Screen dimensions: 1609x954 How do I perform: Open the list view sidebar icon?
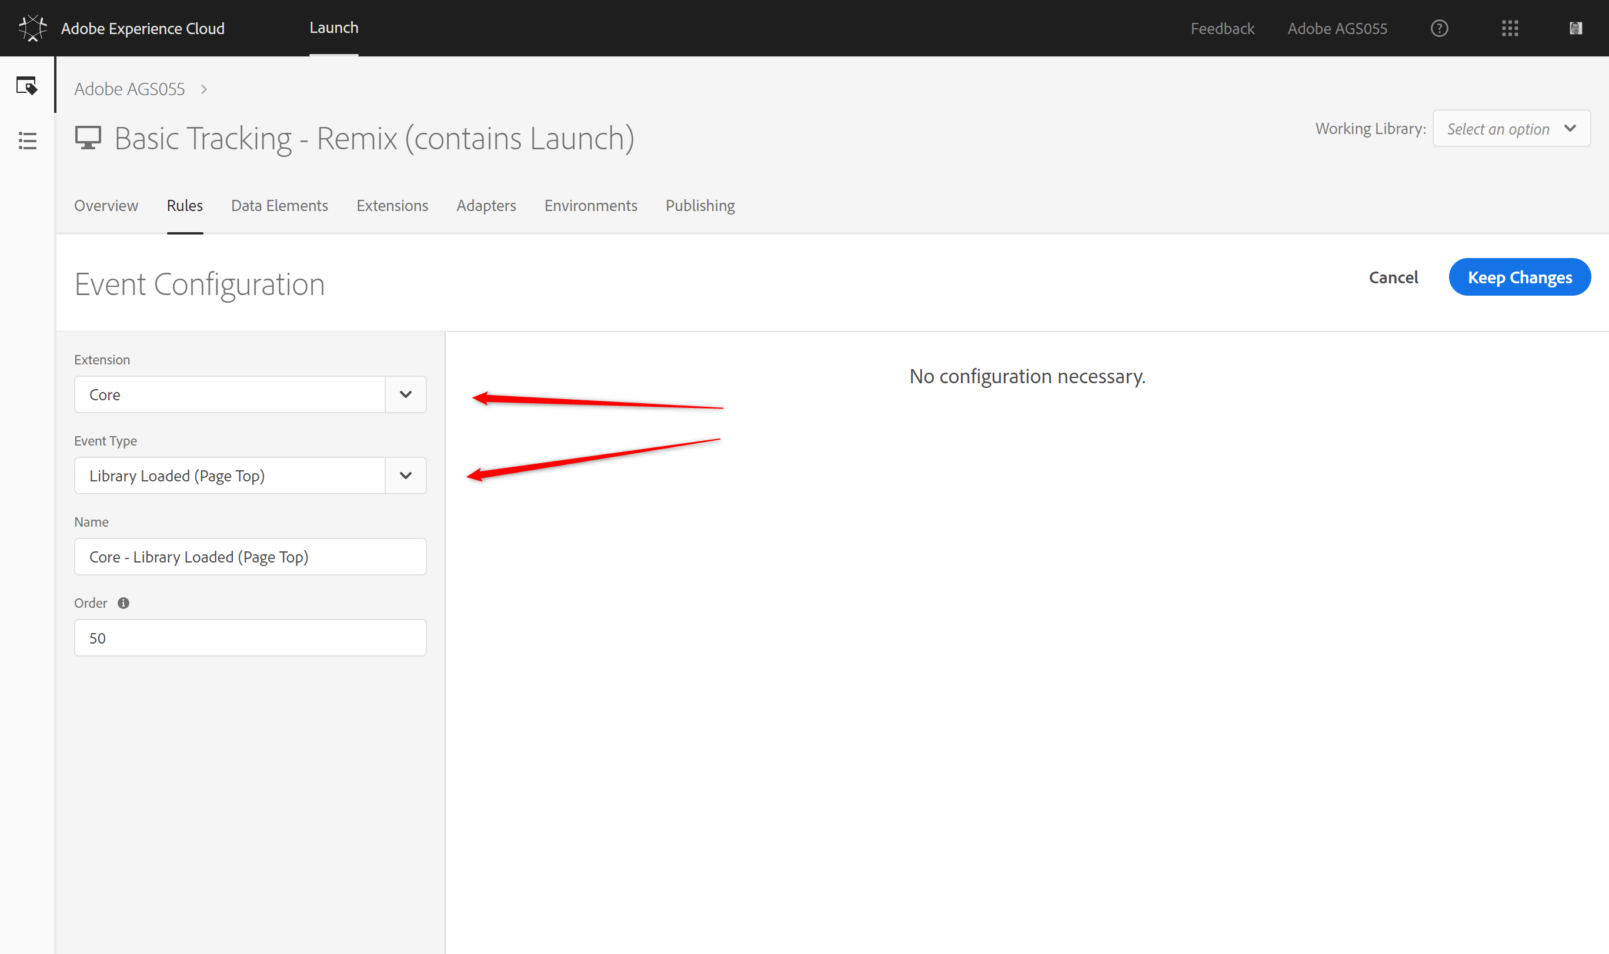point(27,141)
